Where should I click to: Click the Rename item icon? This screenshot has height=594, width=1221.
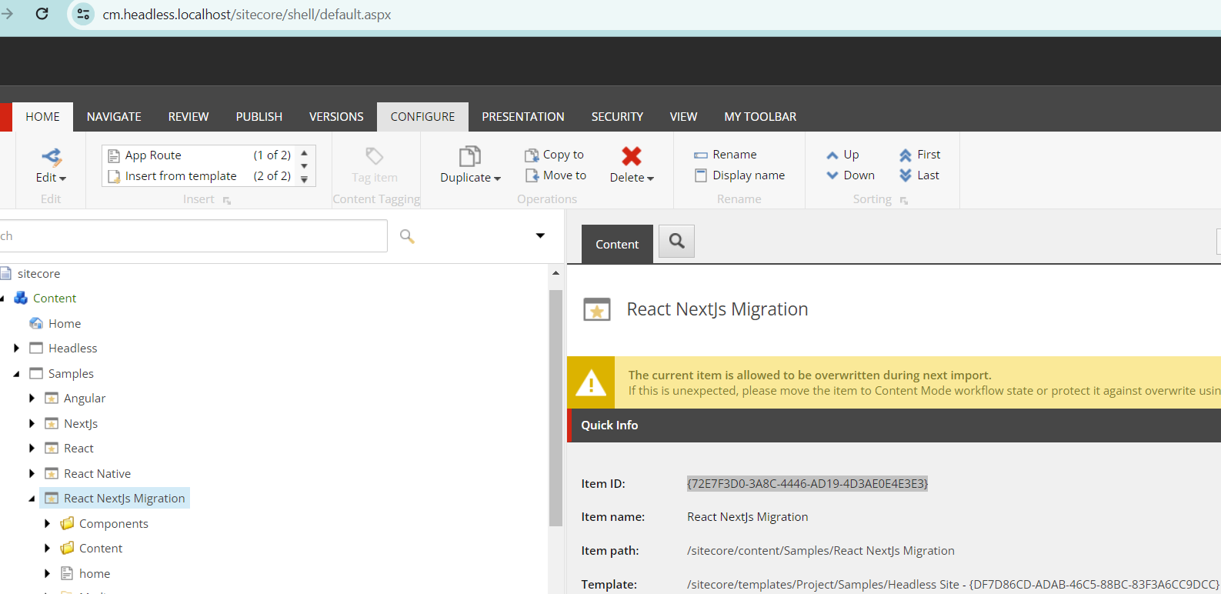click(x=700, y=155)
